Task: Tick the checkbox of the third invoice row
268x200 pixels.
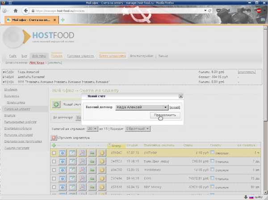Action: click(x=54, y=170)
